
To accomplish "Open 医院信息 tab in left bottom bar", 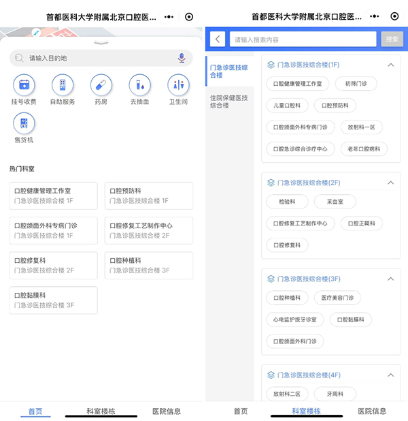I will point(166,411).
